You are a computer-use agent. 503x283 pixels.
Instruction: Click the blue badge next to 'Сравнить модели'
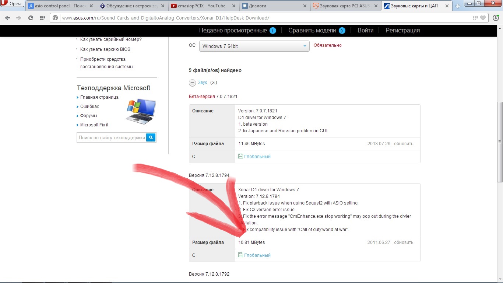(342, 31)
